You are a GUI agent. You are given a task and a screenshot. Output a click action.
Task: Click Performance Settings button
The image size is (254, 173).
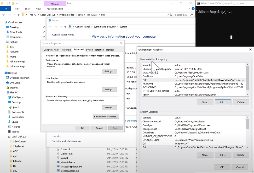click(109, 71)
